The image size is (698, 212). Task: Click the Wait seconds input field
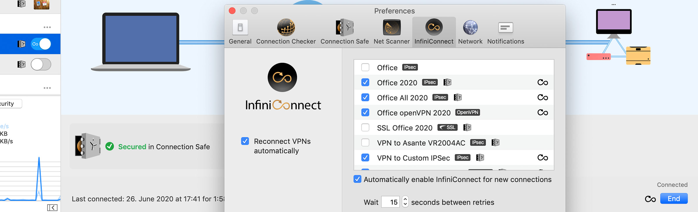[x=390, y=202]
